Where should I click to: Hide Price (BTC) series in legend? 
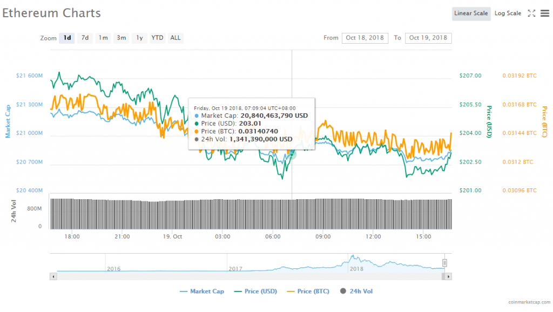307,291
